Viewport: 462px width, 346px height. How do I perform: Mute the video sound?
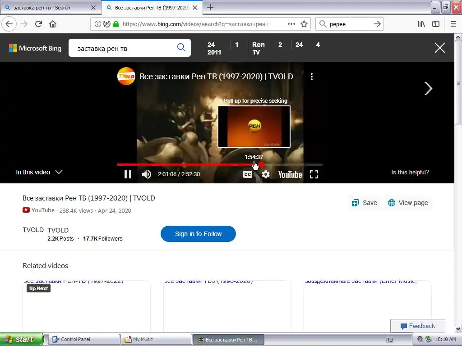point(147,174)
